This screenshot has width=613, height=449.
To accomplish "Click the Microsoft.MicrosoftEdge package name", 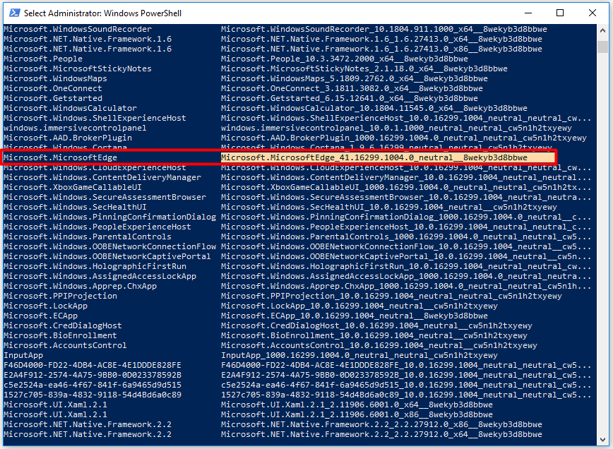I will point(60,157).
